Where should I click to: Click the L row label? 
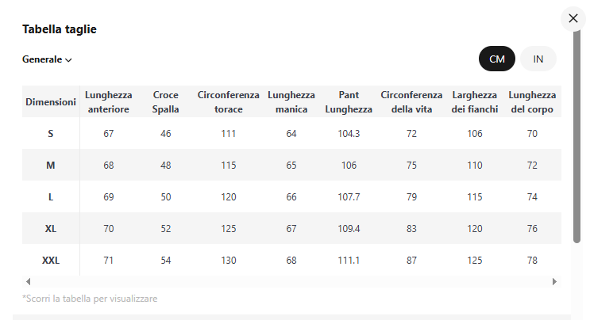pyautogui.click(x=50, y=197)
